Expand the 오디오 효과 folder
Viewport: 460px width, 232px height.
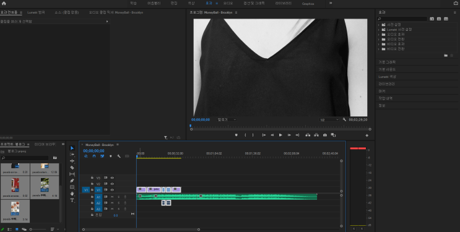tap(378, 35)
